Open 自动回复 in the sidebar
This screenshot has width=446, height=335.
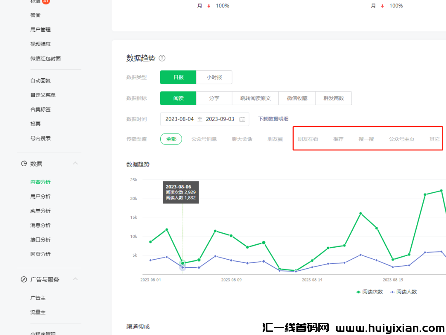40,81
